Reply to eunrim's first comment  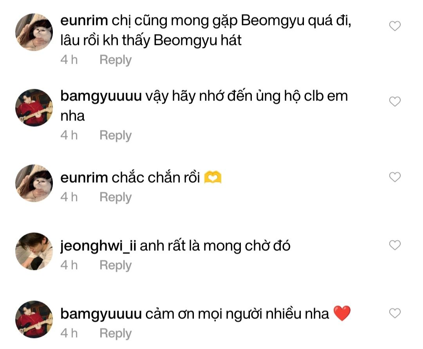[116, 60]
